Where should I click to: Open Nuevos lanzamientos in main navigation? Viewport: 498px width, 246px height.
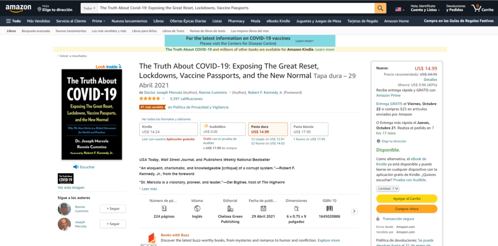pos(129,21)
